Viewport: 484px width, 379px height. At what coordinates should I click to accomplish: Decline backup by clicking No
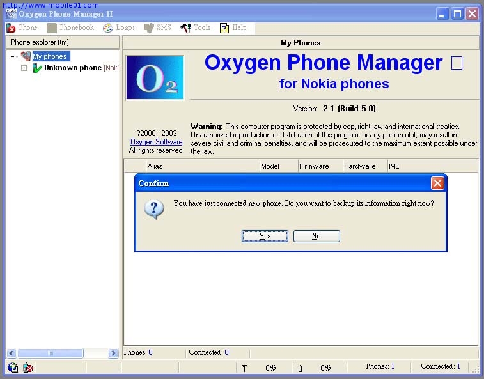(x=316, y=236)
